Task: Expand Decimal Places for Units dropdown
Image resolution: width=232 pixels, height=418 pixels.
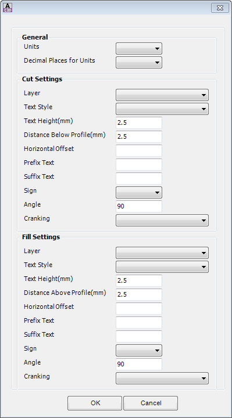Action: pyautogui.click(x=139, y=62)
